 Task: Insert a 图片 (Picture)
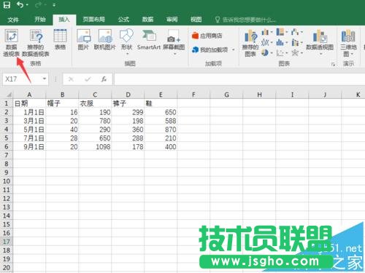pyautogui.click(x=83, y=40)
